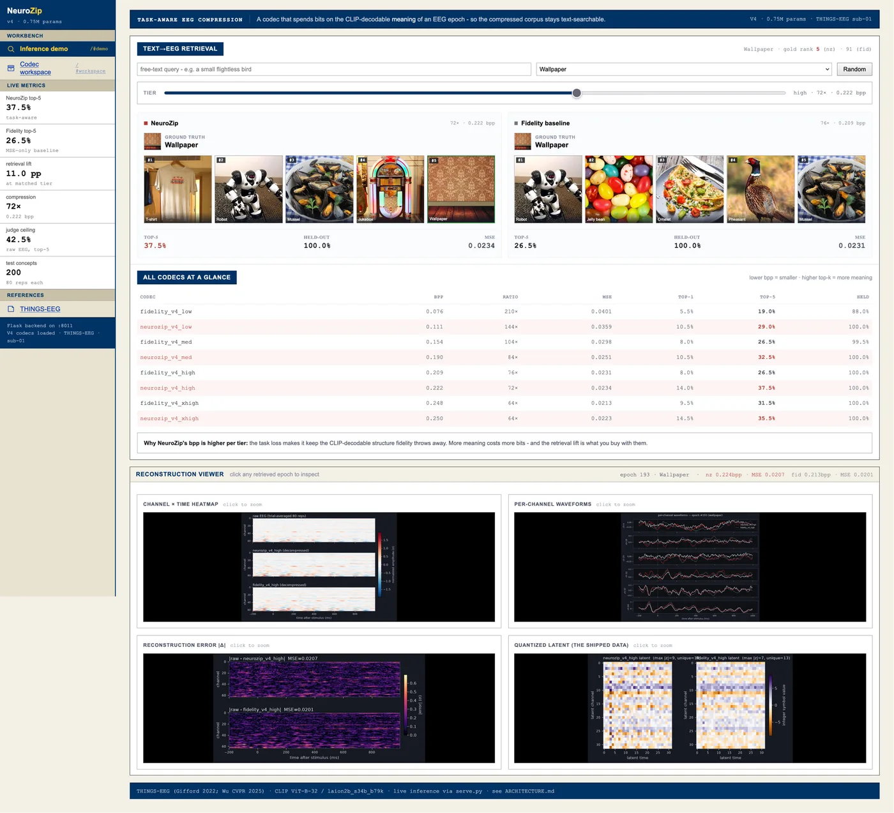Screen dimensions: 894x813
Task: Open the NeuroZip Jukebox result image
Action: tap(390, 189)
